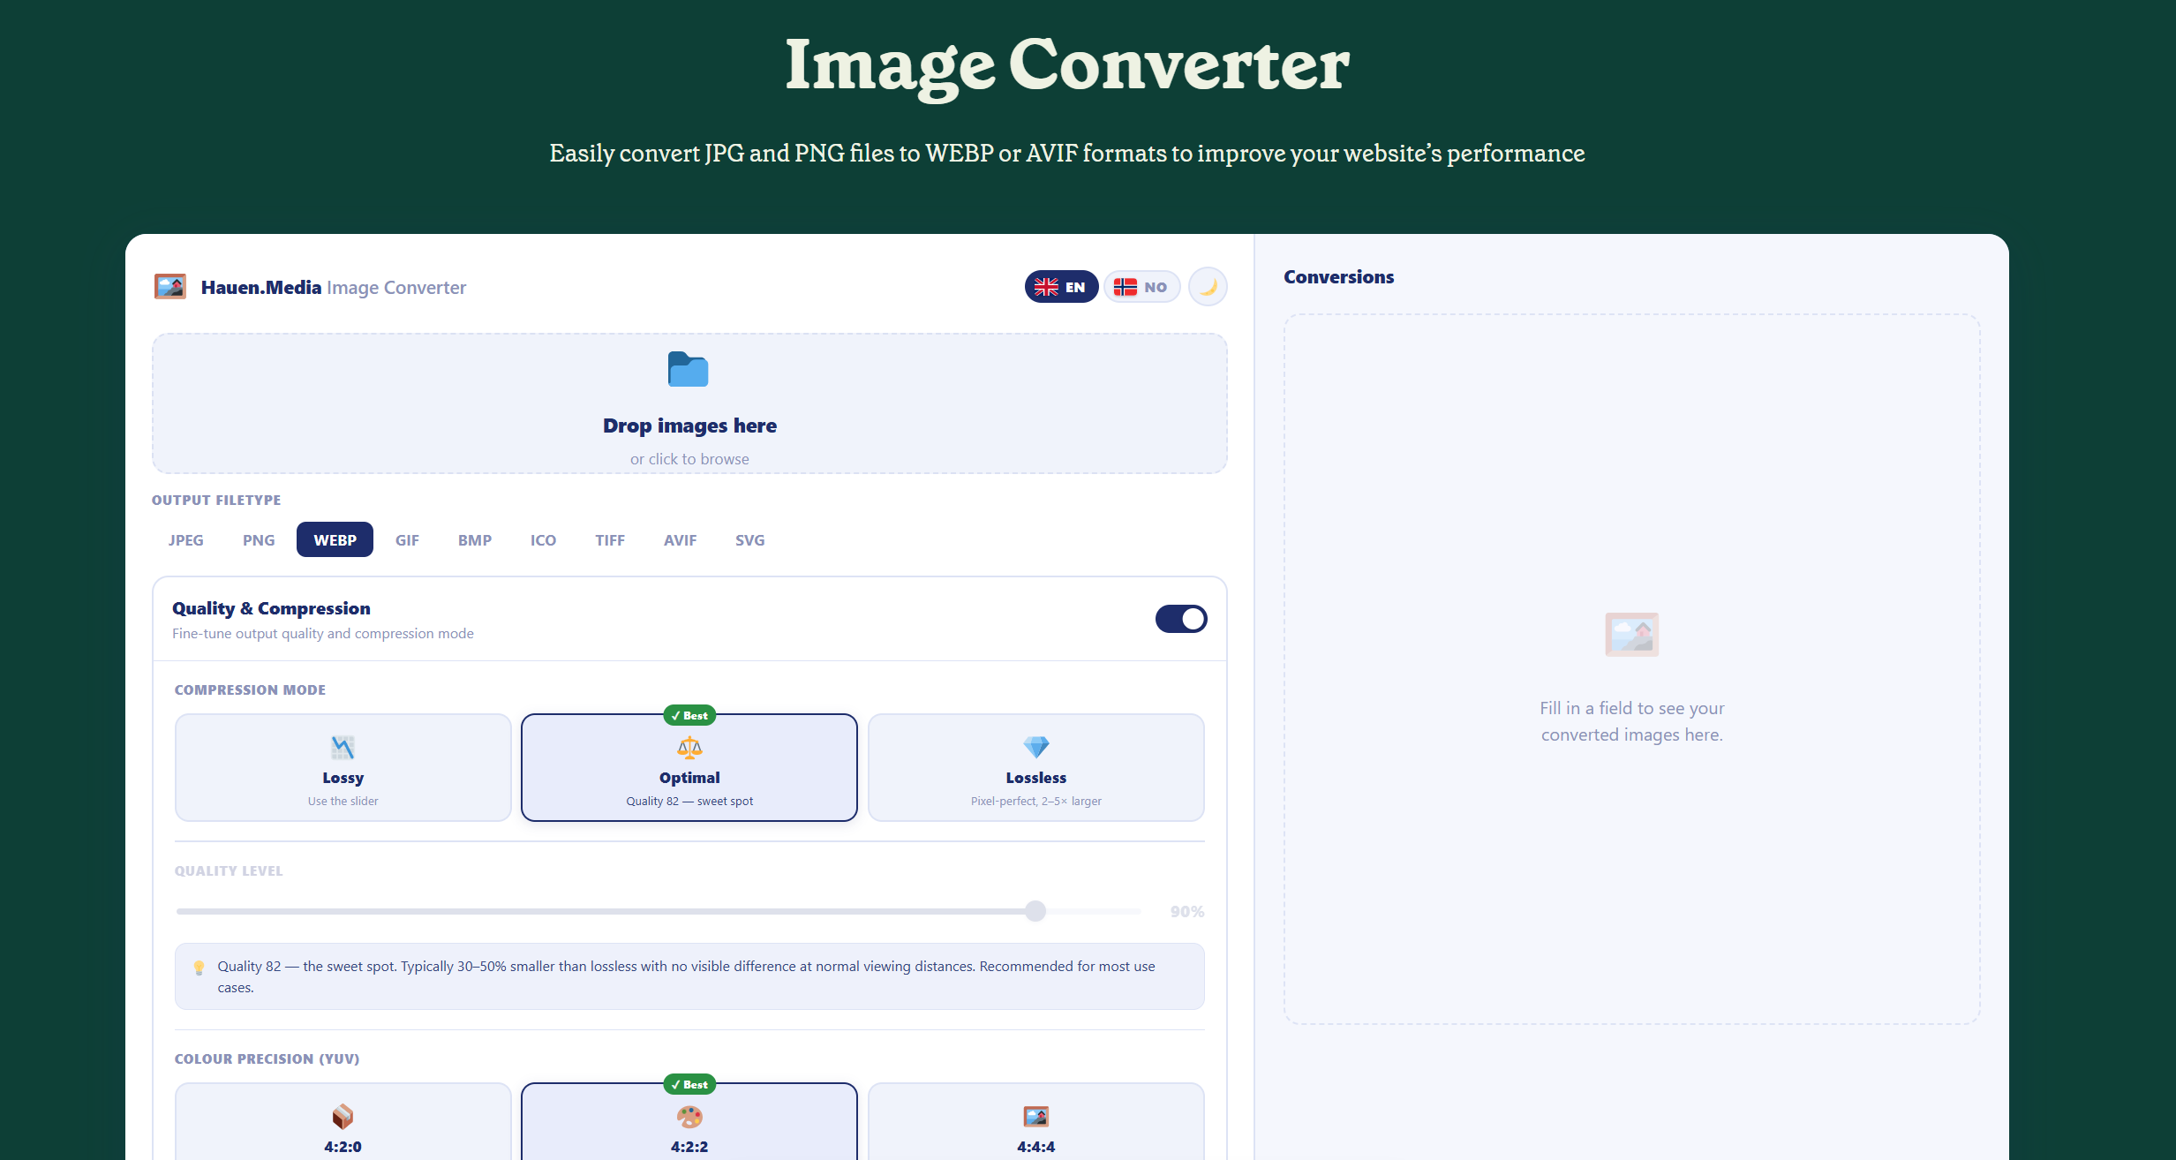Click the Optimal balance scale icon
This screenshot has height=1160, width=2176.
pos(689,748)
